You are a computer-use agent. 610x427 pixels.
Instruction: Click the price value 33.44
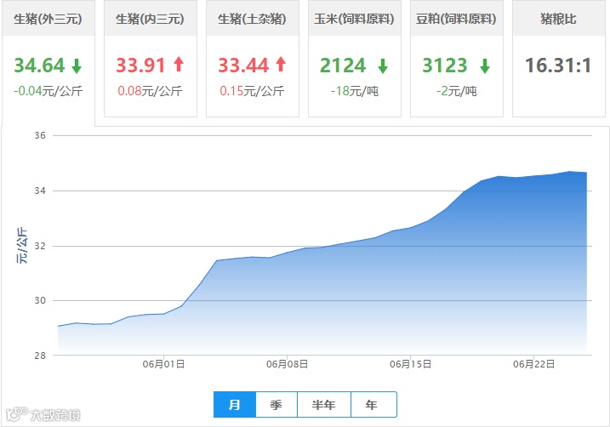[x=243, y=65]
